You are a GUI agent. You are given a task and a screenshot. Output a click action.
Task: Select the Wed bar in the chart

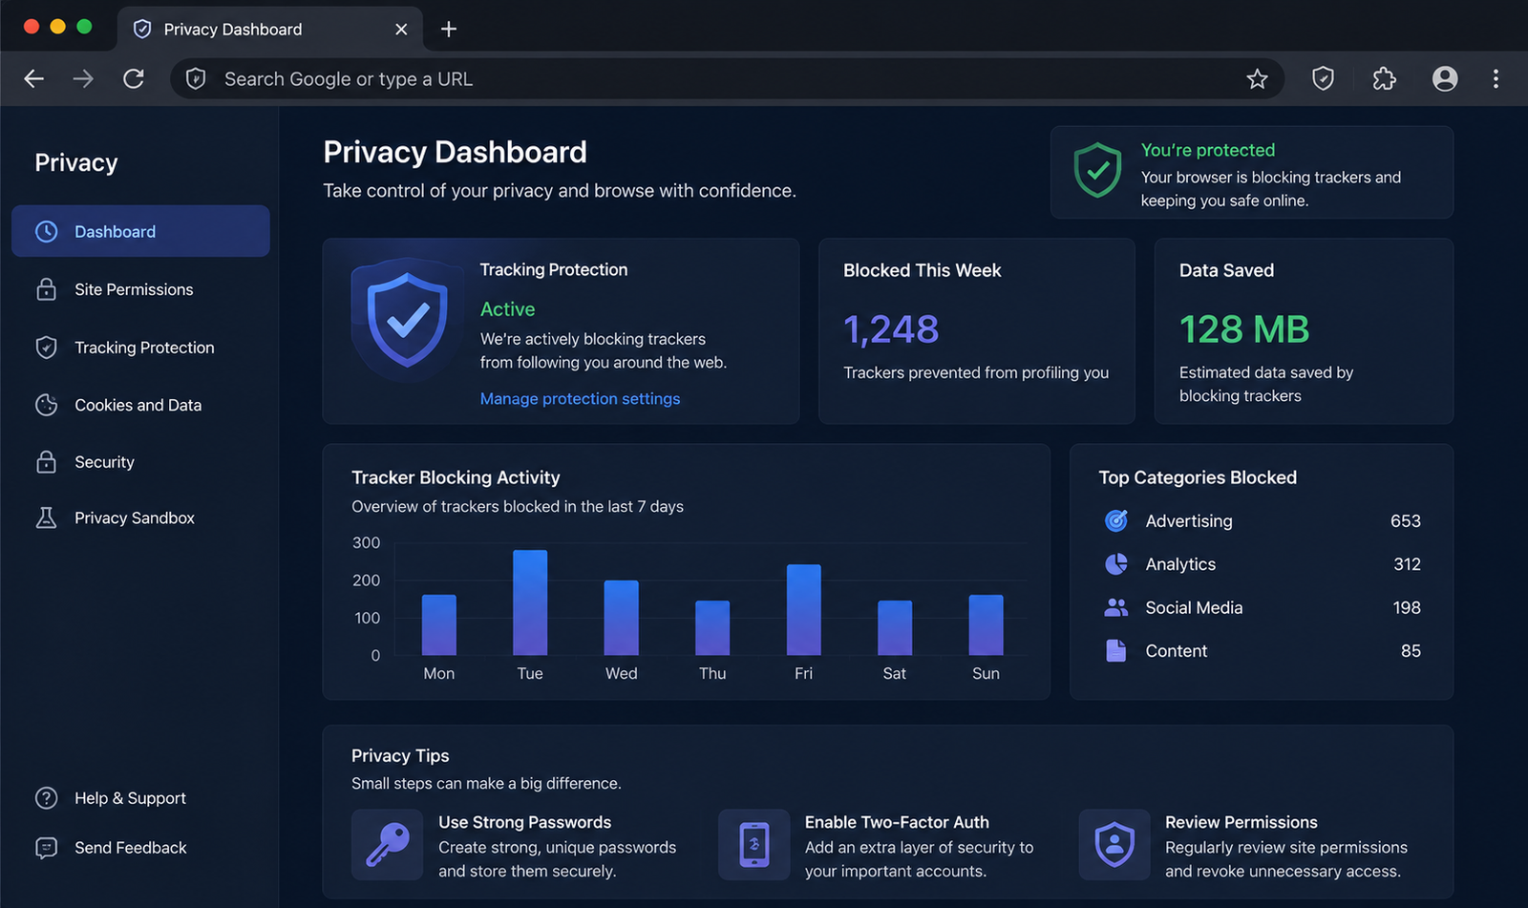pyautogui.click(x=622, y=618)
